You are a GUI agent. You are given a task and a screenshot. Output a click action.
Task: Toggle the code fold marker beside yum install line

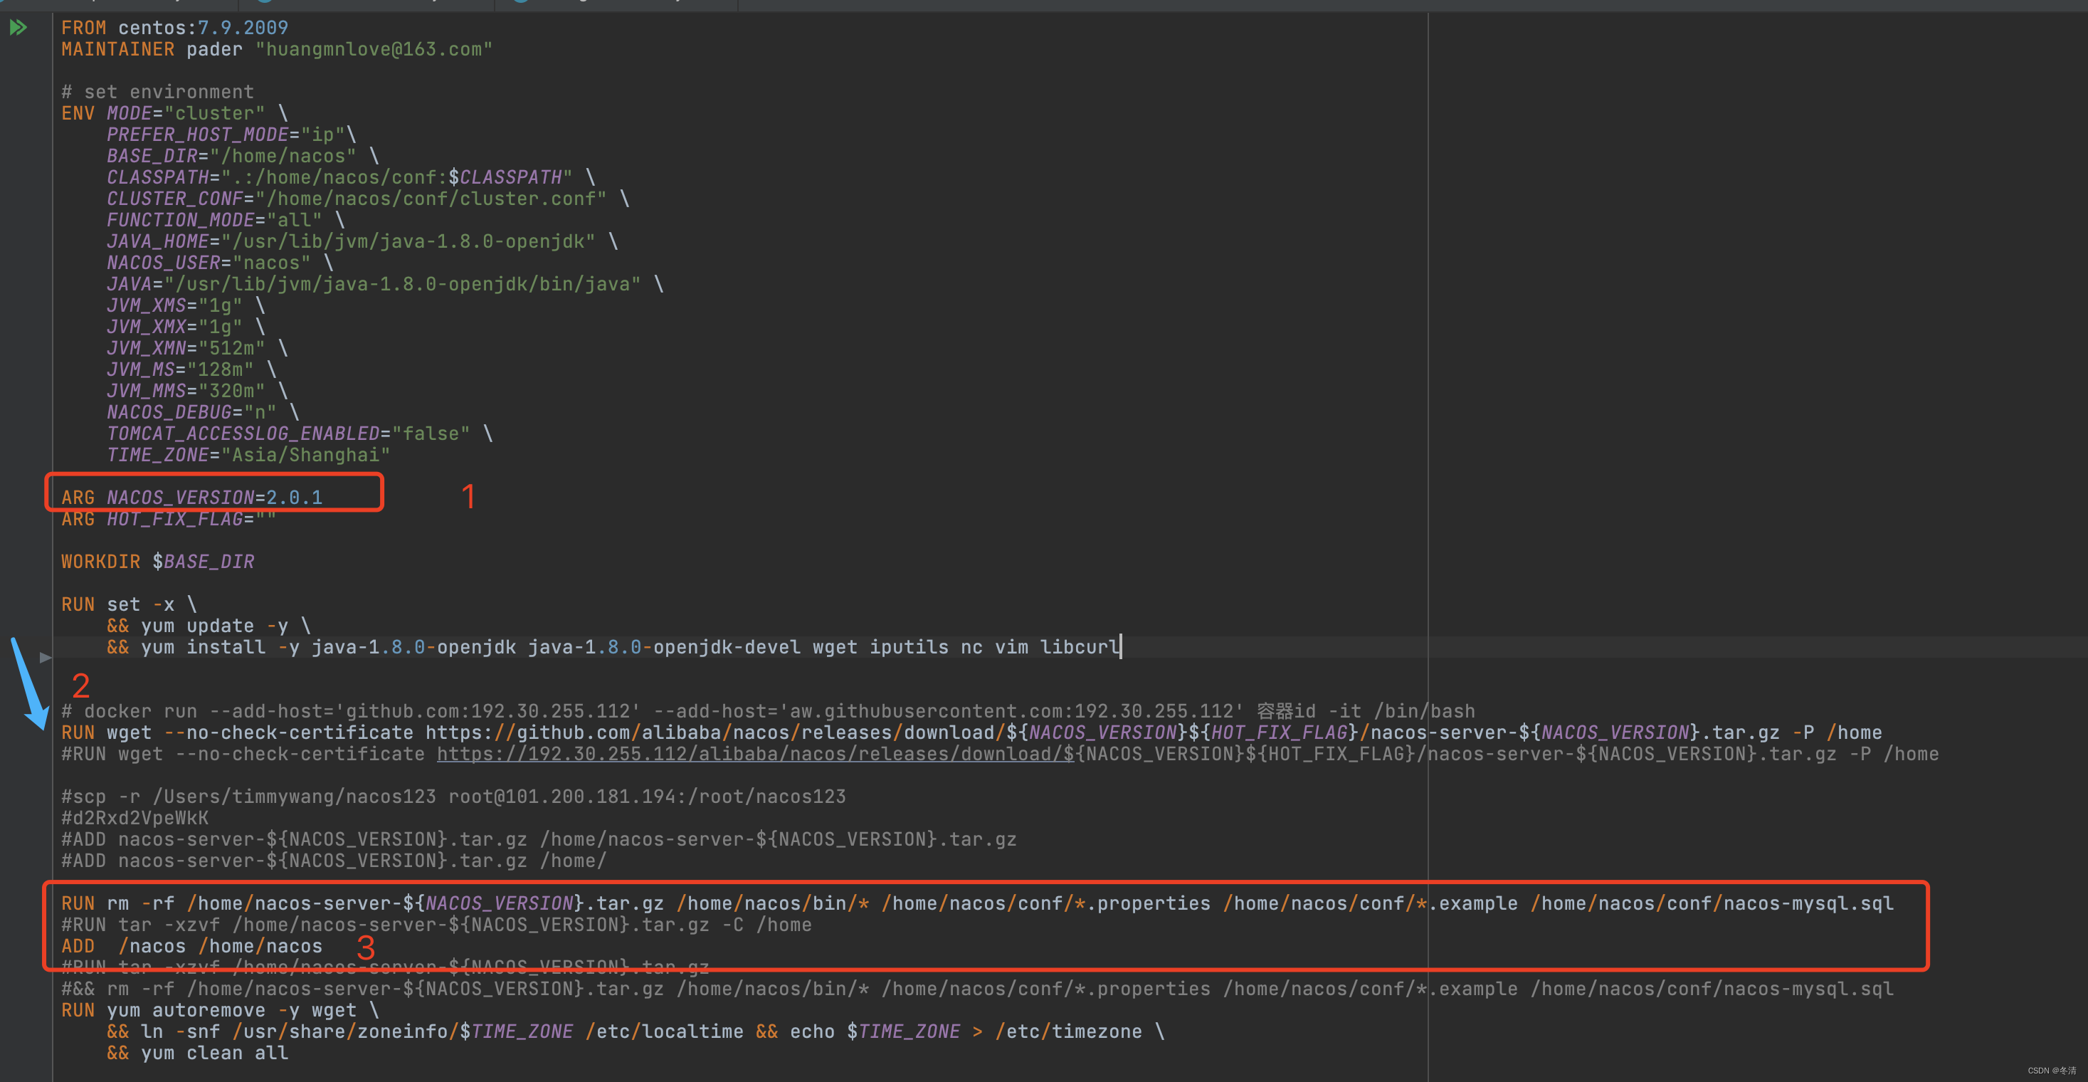(x=46, y=657)
